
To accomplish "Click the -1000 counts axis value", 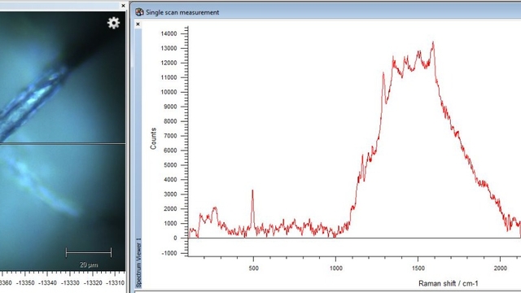I will [169, 253].
